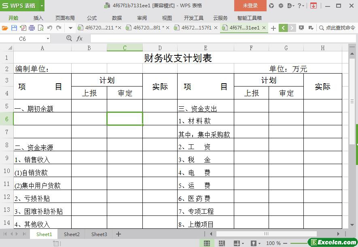
Task: Select cell with text 1、销售收入
Action: point(42,158)
